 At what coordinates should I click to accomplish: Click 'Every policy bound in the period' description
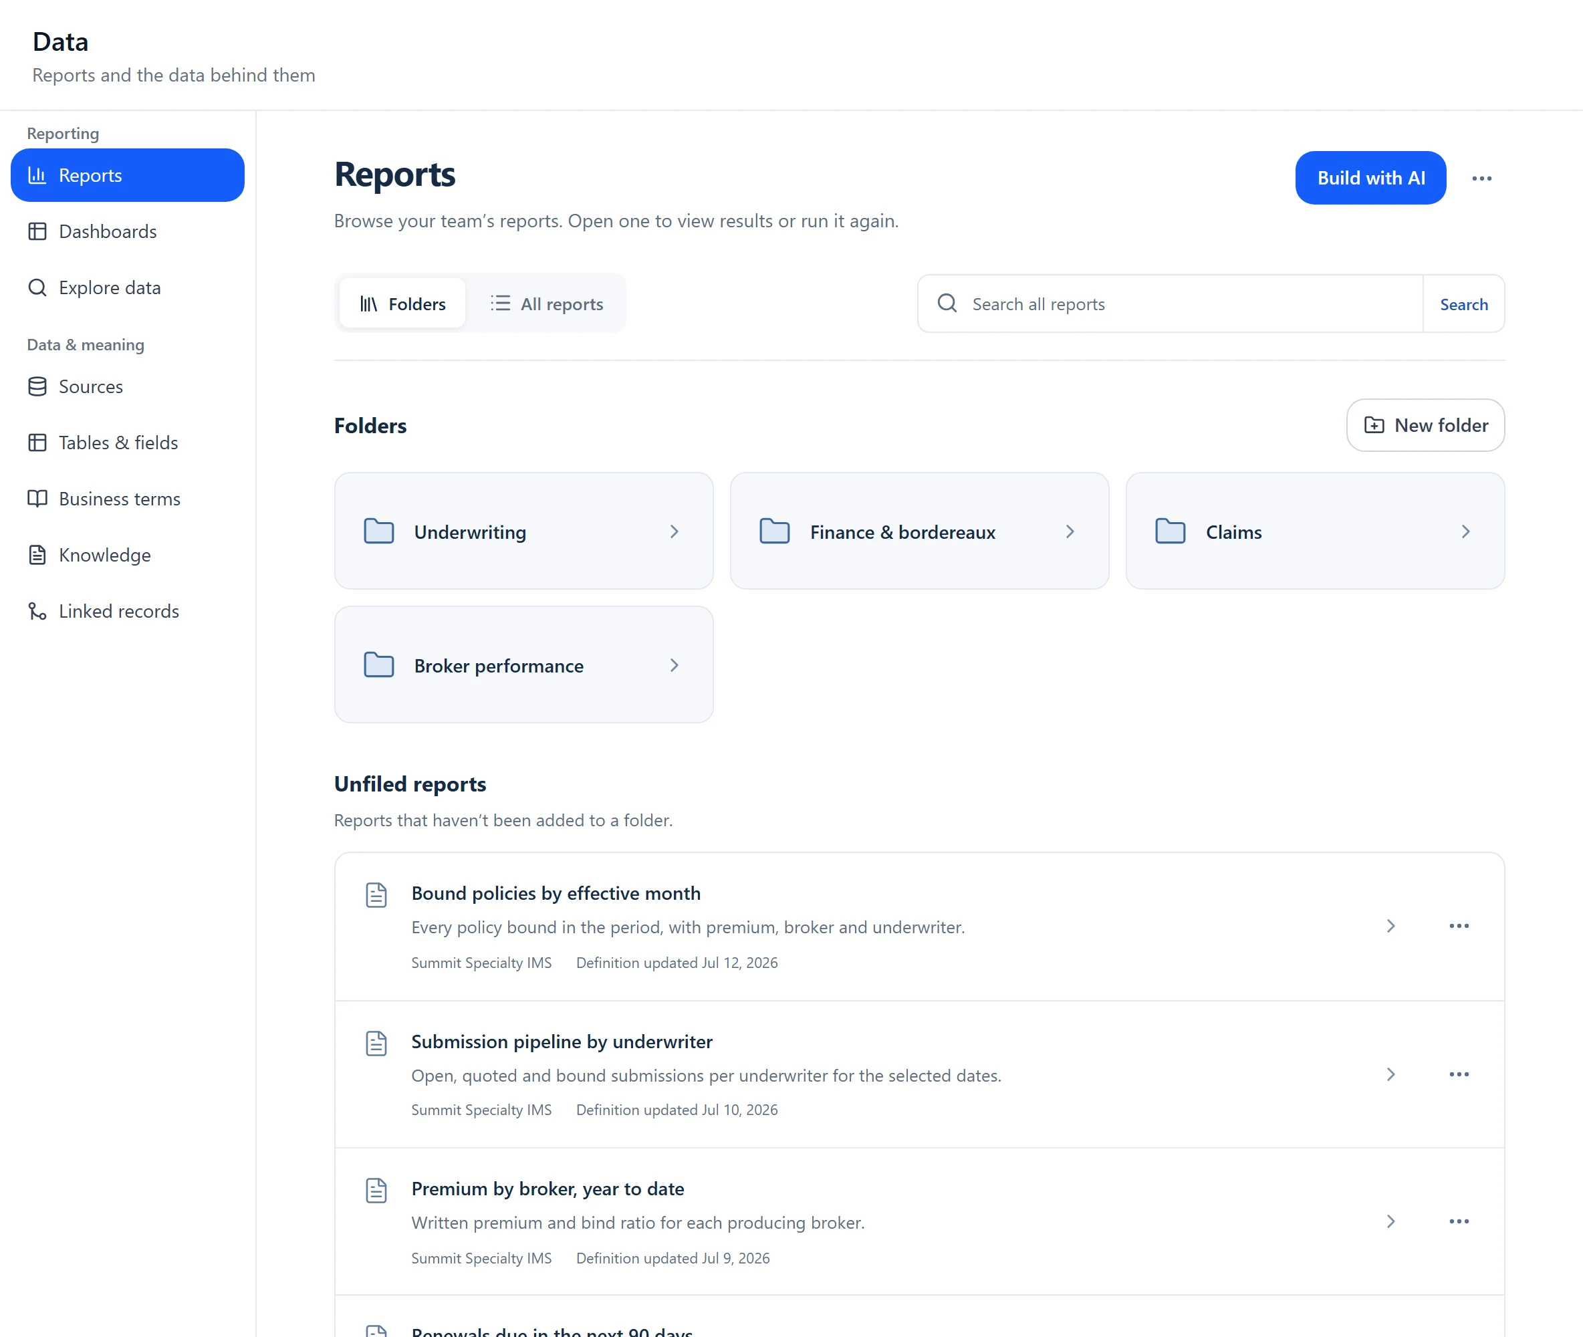point(687,927)
